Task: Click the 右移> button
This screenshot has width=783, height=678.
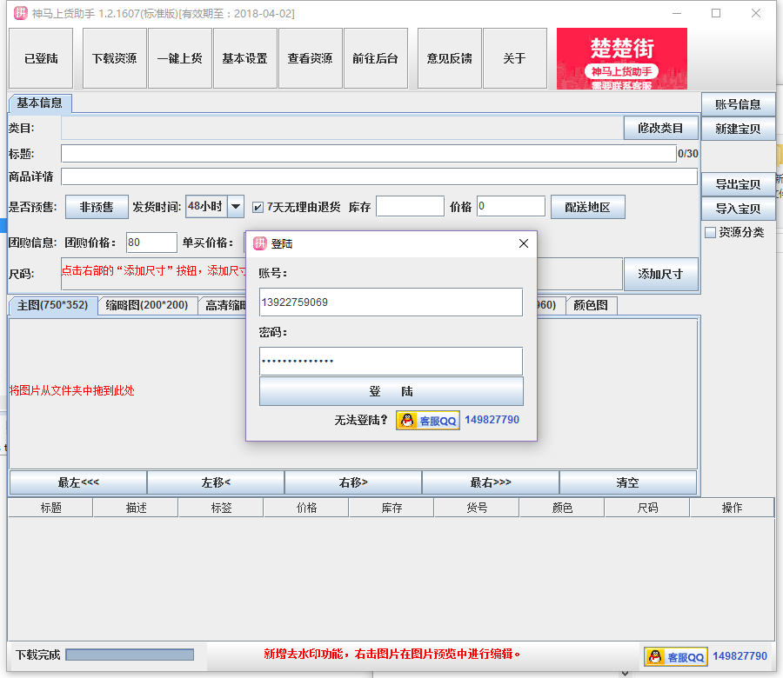Action: click(x=353, y=482)
